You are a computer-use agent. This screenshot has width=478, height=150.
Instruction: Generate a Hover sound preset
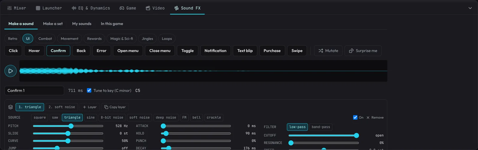34,51
